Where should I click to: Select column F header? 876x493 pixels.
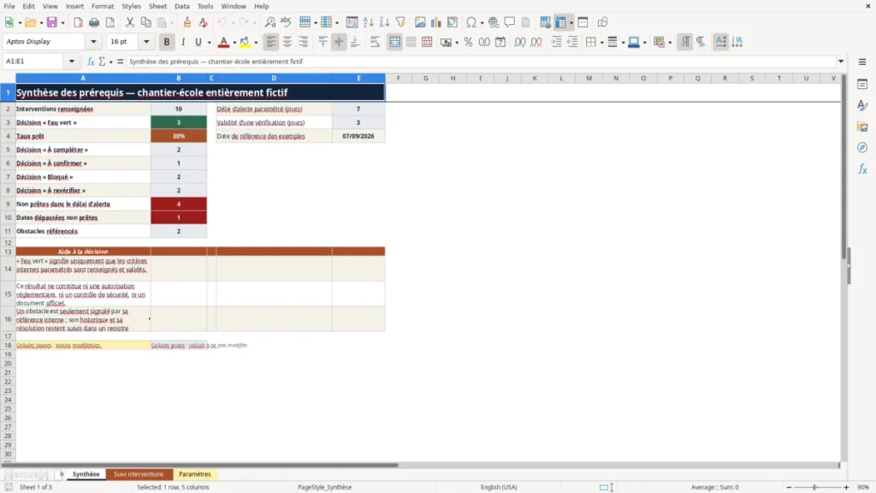[399, 78]
